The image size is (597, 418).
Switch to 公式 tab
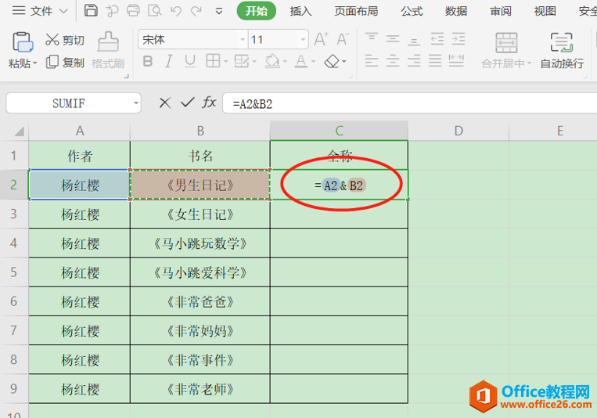click(412, 11)
